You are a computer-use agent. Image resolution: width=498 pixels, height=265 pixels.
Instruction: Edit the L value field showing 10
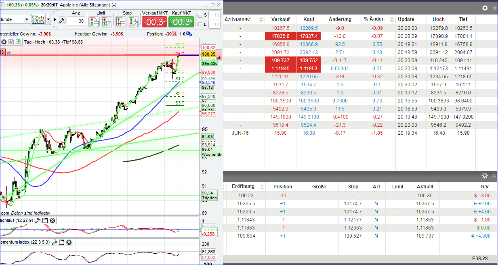[x=214, y=25]
